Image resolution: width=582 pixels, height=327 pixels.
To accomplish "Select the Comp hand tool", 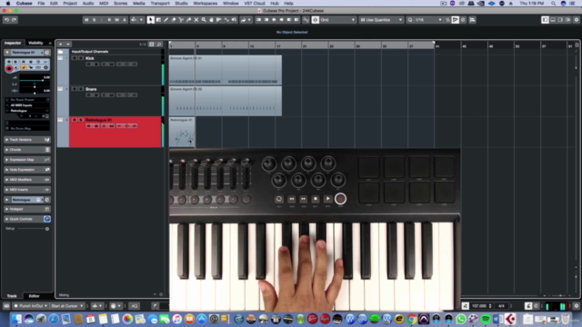I will (x=211, y=20).
